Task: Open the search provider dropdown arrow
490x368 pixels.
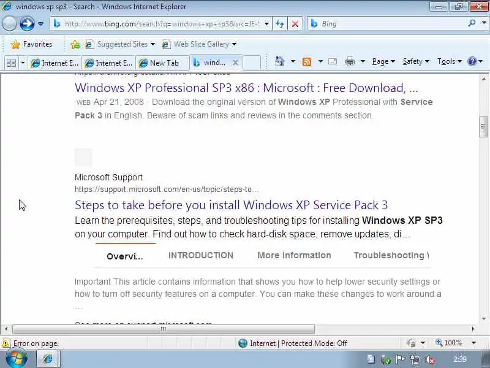Action: pos(484,23)
